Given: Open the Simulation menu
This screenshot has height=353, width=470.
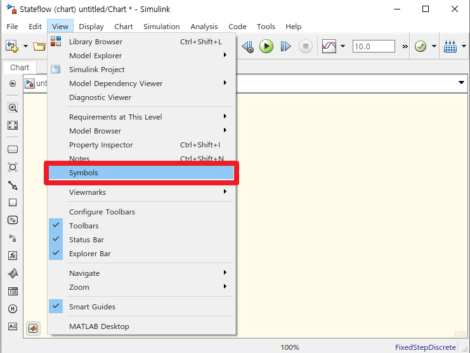Looking at the screenshot, I should click(162, 27).
